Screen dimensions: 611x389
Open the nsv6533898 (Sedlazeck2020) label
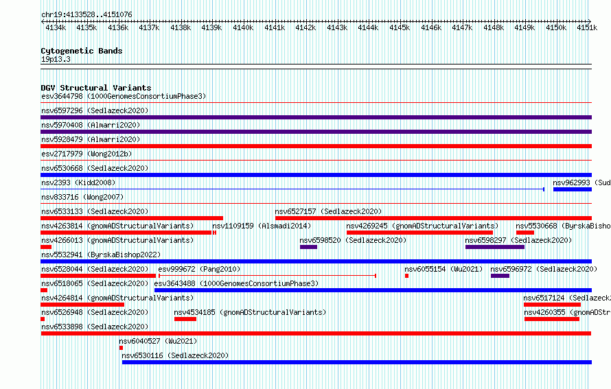point(95,327)
